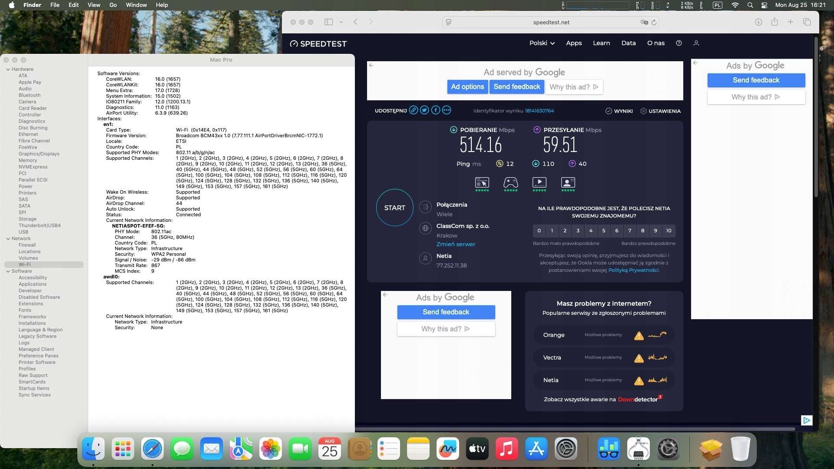Viewport: 834px width, 469px height.
Task: Open Safari tab overview icon
Action: pos(807,22)
